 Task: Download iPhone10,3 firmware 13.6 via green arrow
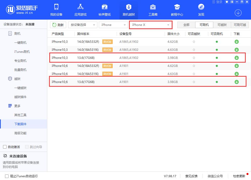[236, 58]
